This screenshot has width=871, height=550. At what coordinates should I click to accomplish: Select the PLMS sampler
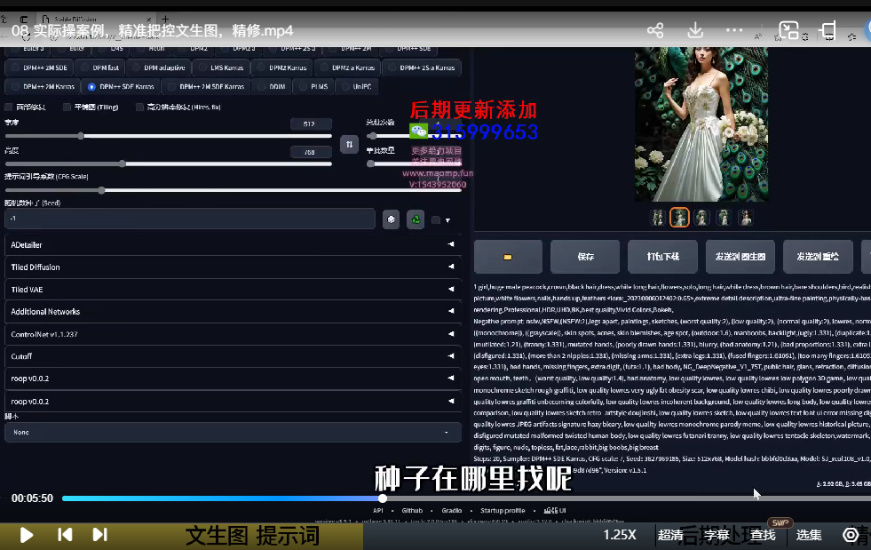[x=313, y=87]
